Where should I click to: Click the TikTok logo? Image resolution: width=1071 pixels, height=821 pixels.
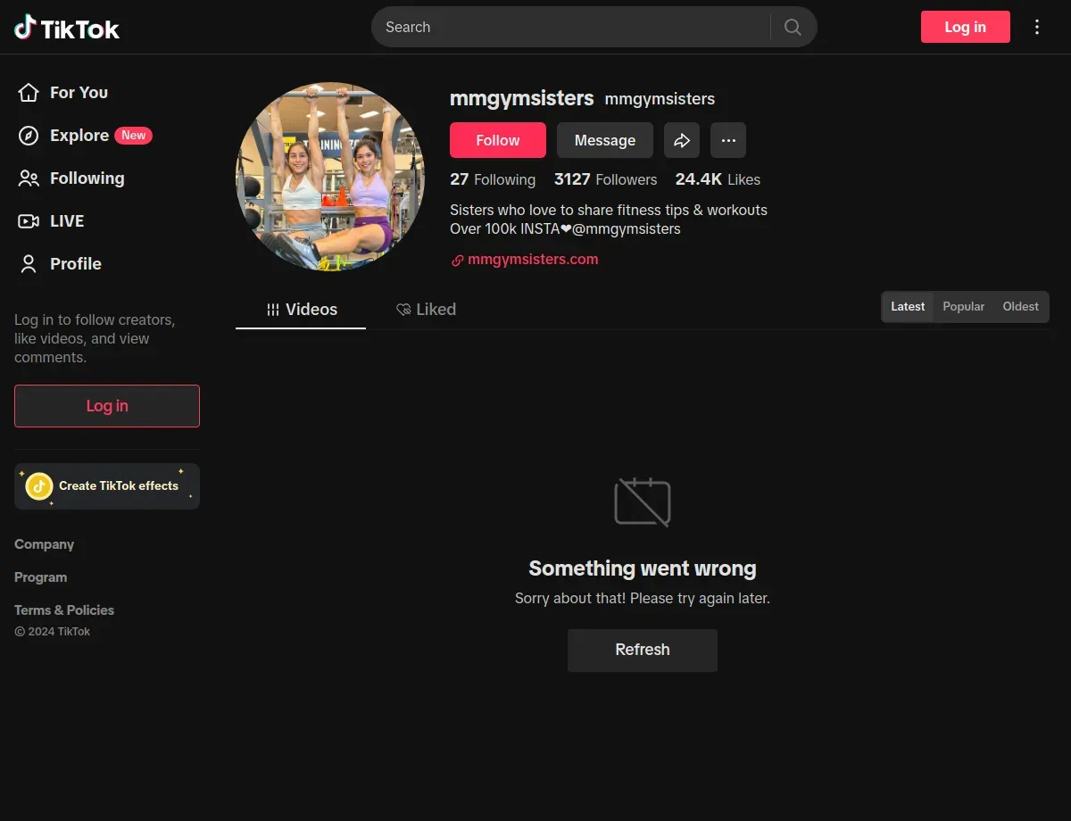(x=67, y=28)
